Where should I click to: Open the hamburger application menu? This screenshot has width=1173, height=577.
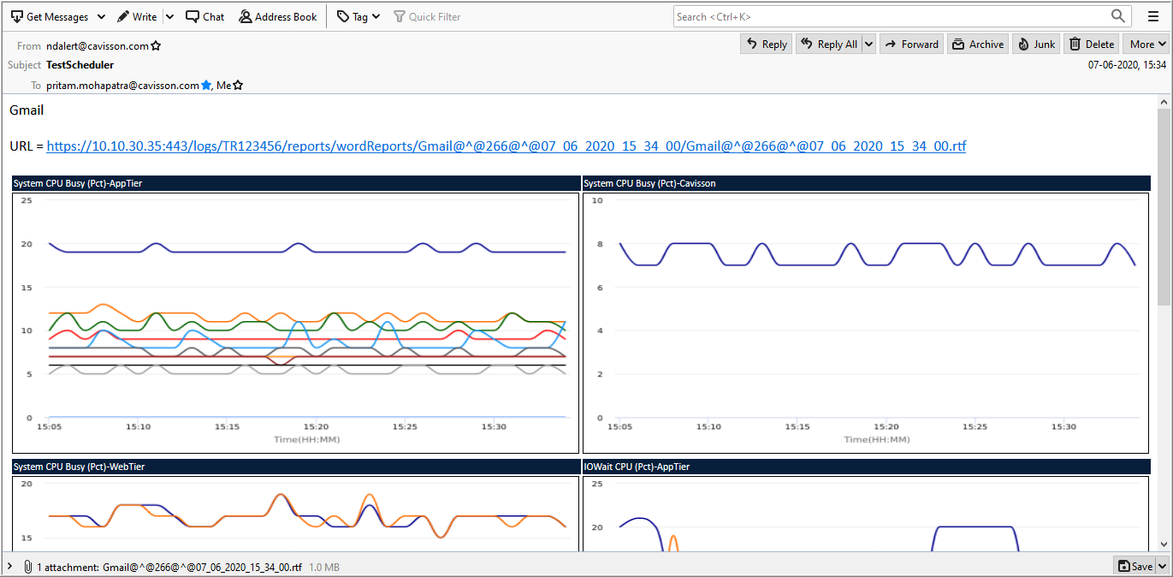click(x=1152, y=16)
